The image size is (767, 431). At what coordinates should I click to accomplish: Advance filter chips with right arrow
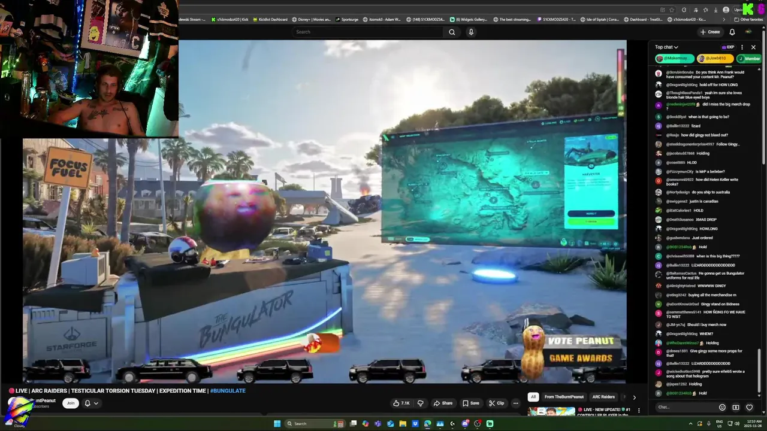click(634, 397)
